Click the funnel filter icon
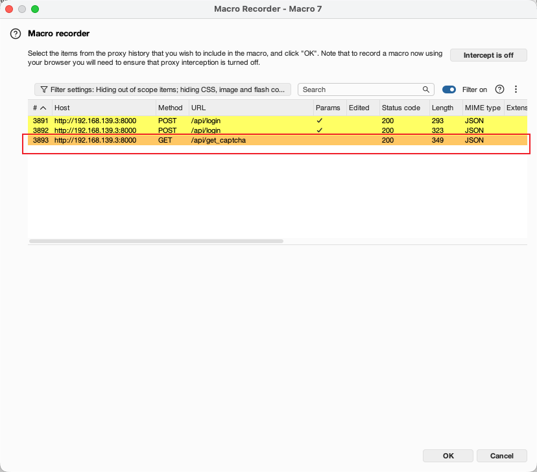This screenshot has height=472, width=537. tap(44, 89)
